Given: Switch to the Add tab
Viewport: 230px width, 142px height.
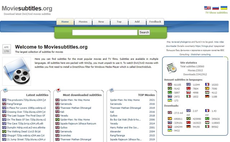Looking at the screenshot, I should (137, 22).
